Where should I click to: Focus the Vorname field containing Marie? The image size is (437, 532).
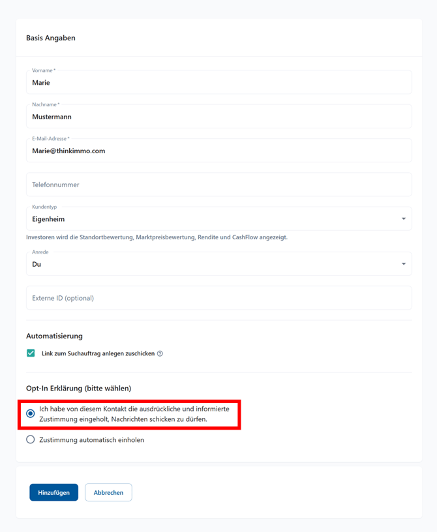coord(218,83)
